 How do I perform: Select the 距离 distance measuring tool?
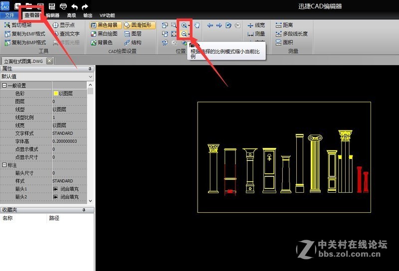point(284,25)
